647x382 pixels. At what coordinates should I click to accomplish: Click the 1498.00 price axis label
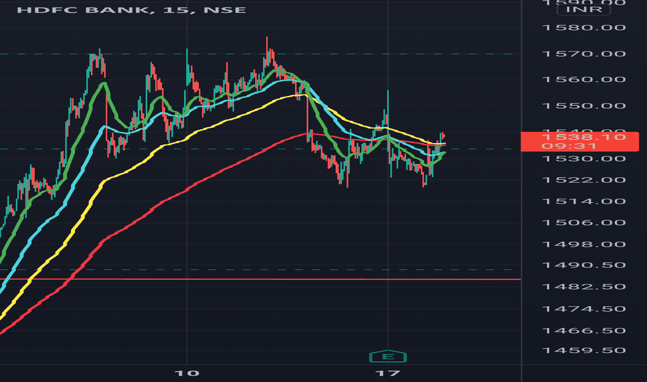(584, 244)
